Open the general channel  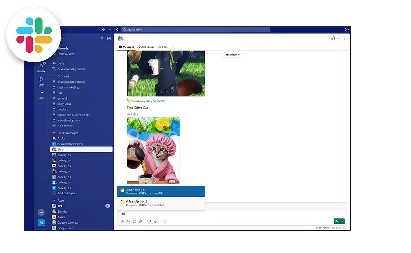[62, 99]
